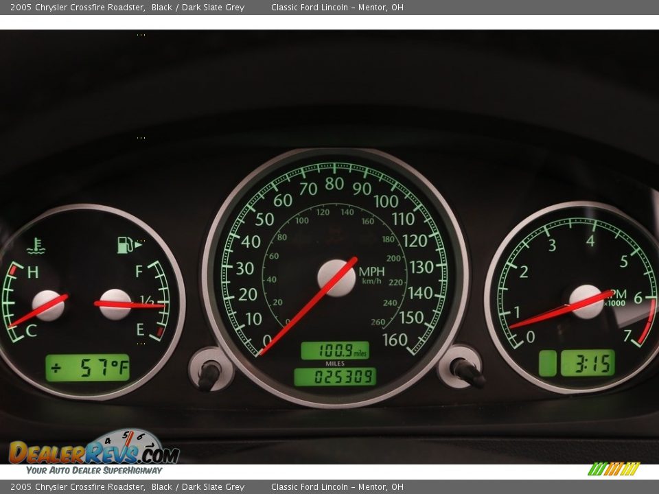Click the 3:15 clock display
The width and height of the screenshot is (659, 494).
(x=588, y=363)
